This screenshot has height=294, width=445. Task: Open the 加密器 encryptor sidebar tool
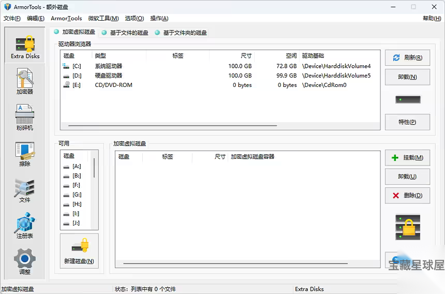pos(25,81)
